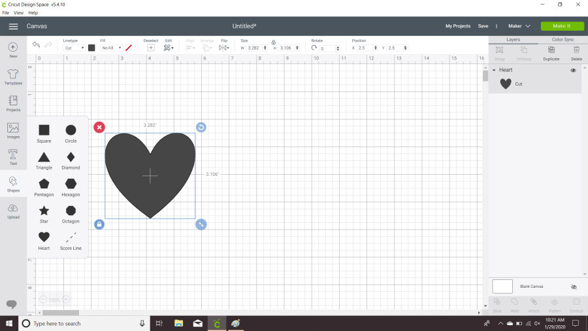This screenshot has height=331, width=588.
Task: Open My Projects link
Action: pos(457,26)
